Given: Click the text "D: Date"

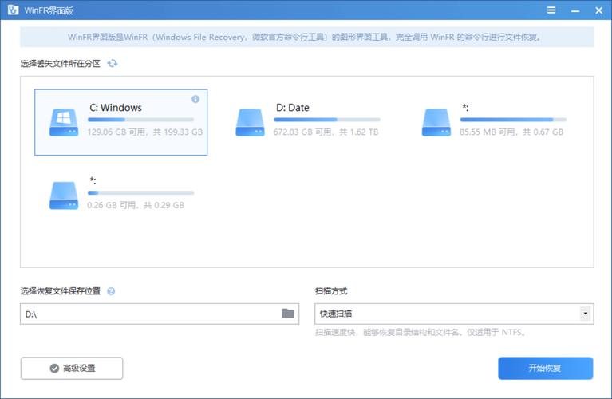Looking at the screenshot, I should [x=293, y=108].
